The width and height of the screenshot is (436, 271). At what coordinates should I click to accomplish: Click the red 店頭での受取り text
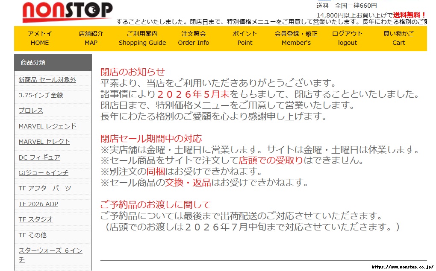(x=271, y=160)
